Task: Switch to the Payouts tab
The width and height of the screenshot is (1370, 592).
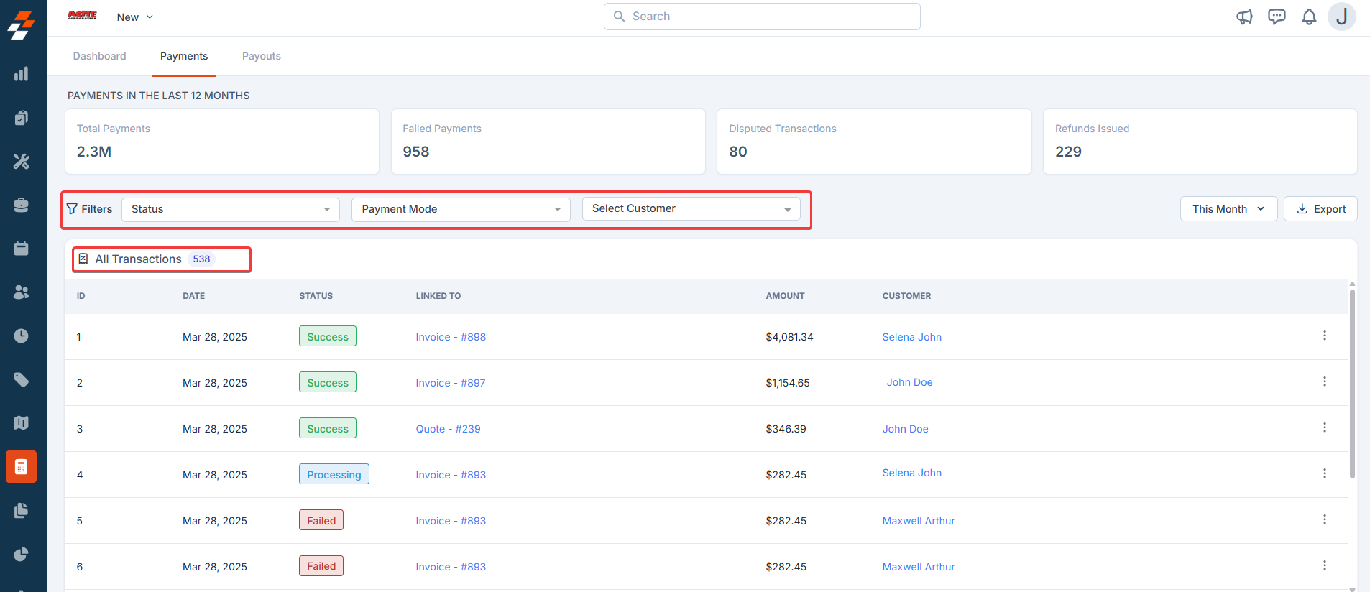Action: (262, 56)
